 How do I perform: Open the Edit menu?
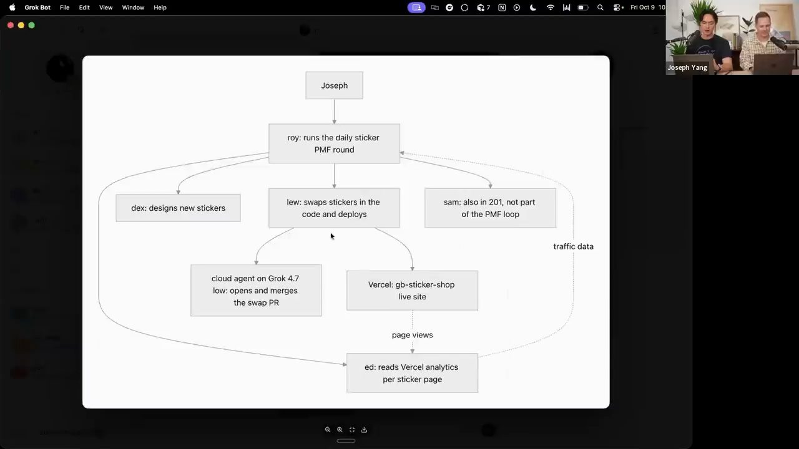point(84,7)
